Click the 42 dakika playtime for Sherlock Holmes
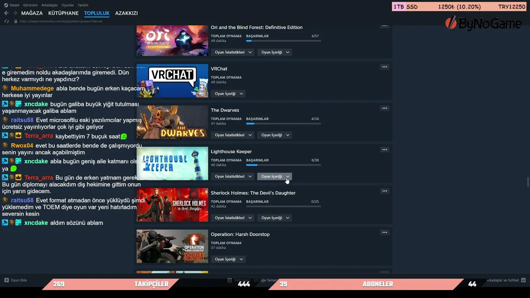 (218, 206)
